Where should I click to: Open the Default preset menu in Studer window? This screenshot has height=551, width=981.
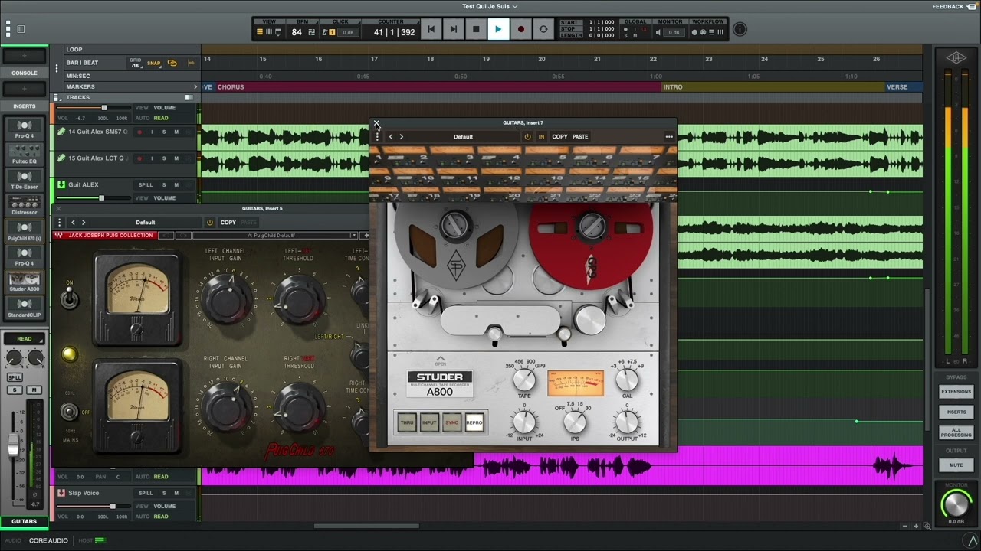pos(463,137)
